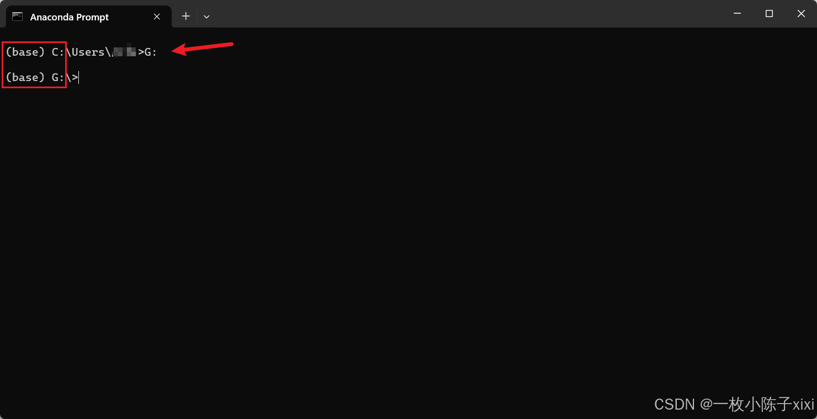The height and width of the screenshot is (419, 817).
Task: Click the C: drive letter in first prompt
Action: point(58,52)
